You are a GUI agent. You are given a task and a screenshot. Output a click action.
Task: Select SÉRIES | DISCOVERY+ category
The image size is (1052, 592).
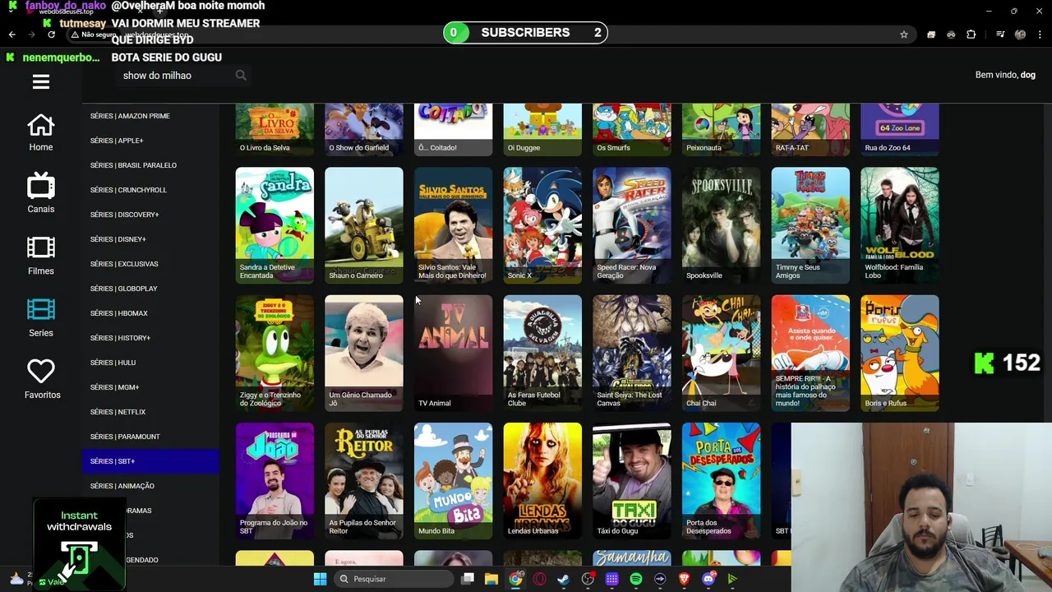150,215
